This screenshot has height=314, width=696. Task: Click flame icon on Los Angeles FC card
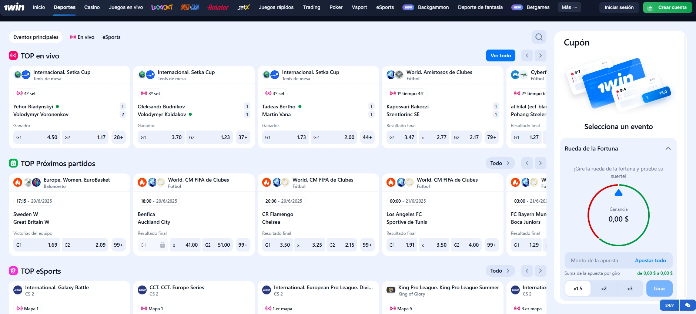[391, 182]
